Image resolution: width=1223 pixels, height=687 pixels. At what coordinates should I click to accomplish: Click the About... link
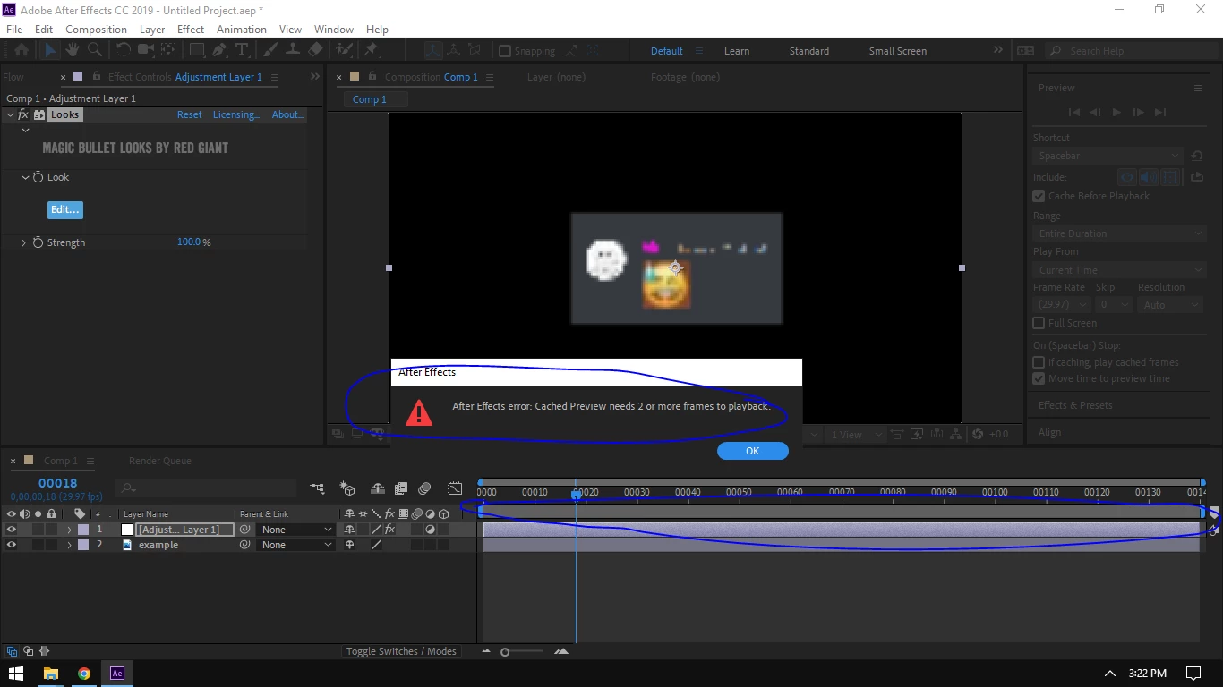coord(287,114)
